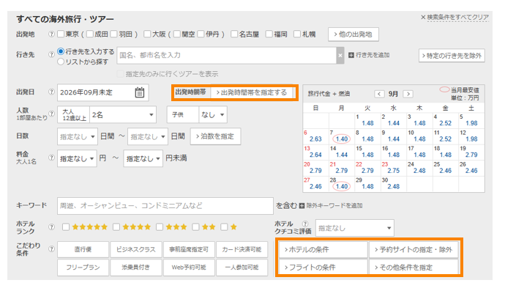Toggle the カード決済可能 condition button
This screenshot has height=291, width=505.
pyautogui.click(x=242, y=249)
